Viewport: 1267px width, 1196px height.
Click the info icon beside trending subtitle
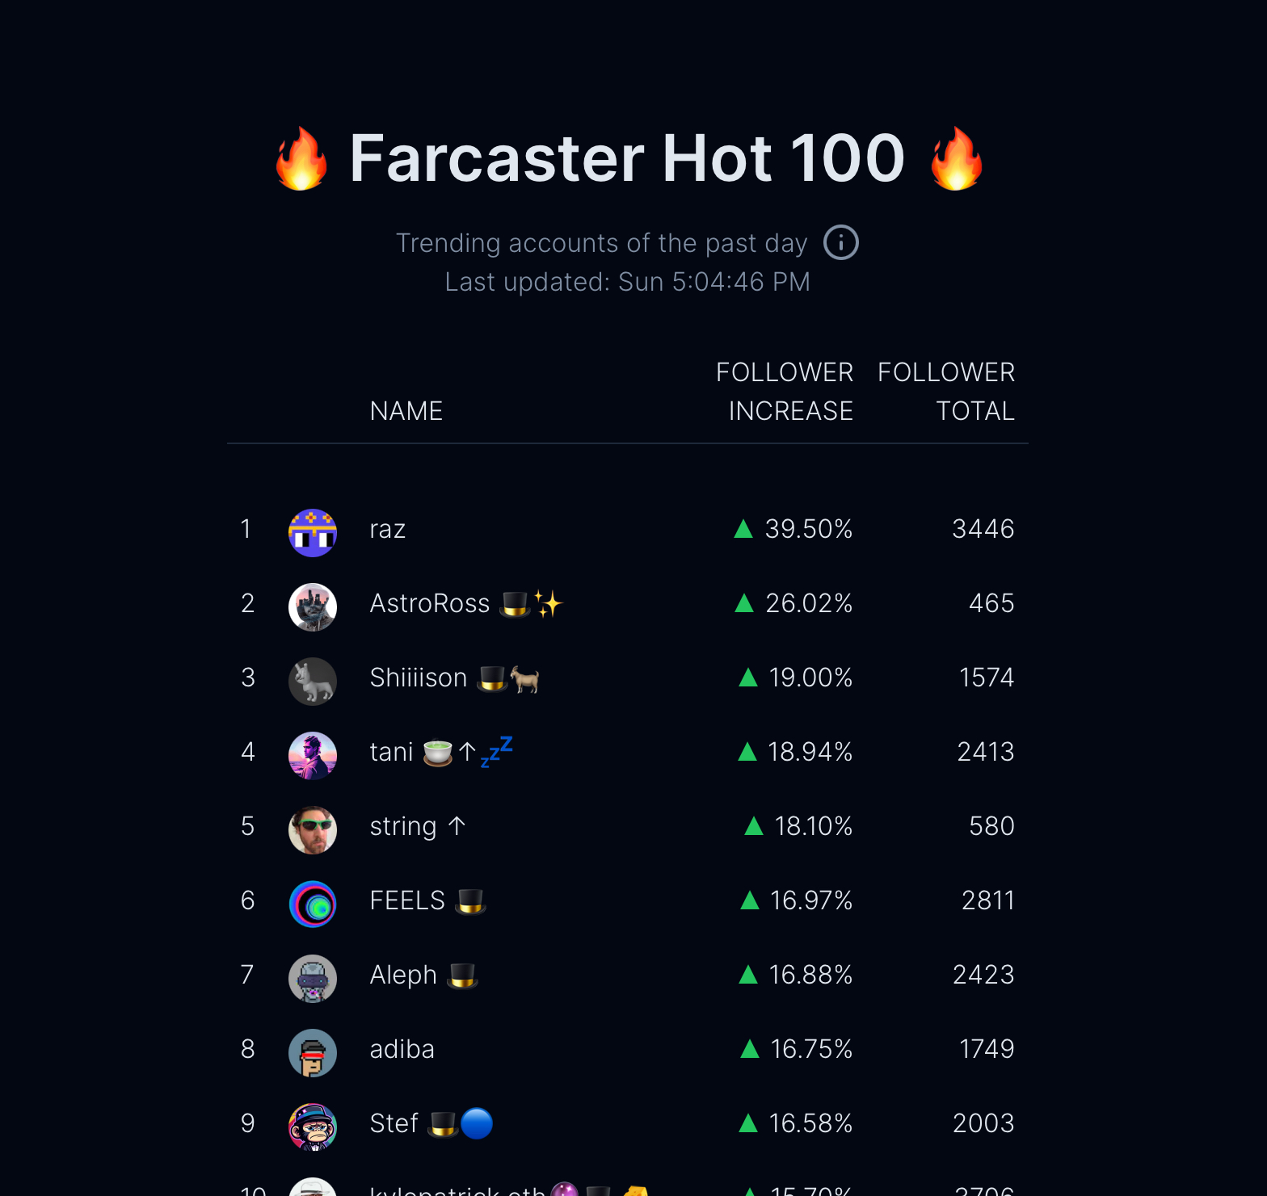(x=840, y=242)
